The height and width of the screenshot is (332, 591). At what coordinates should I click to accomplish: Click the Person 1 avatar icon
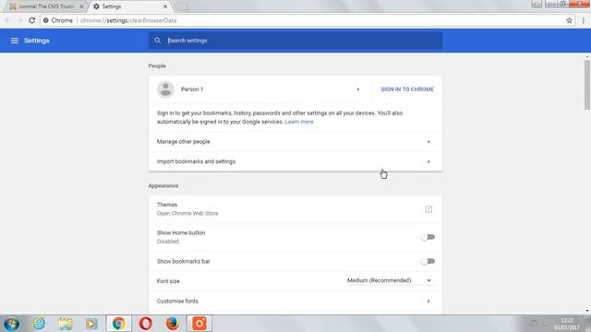165,89
